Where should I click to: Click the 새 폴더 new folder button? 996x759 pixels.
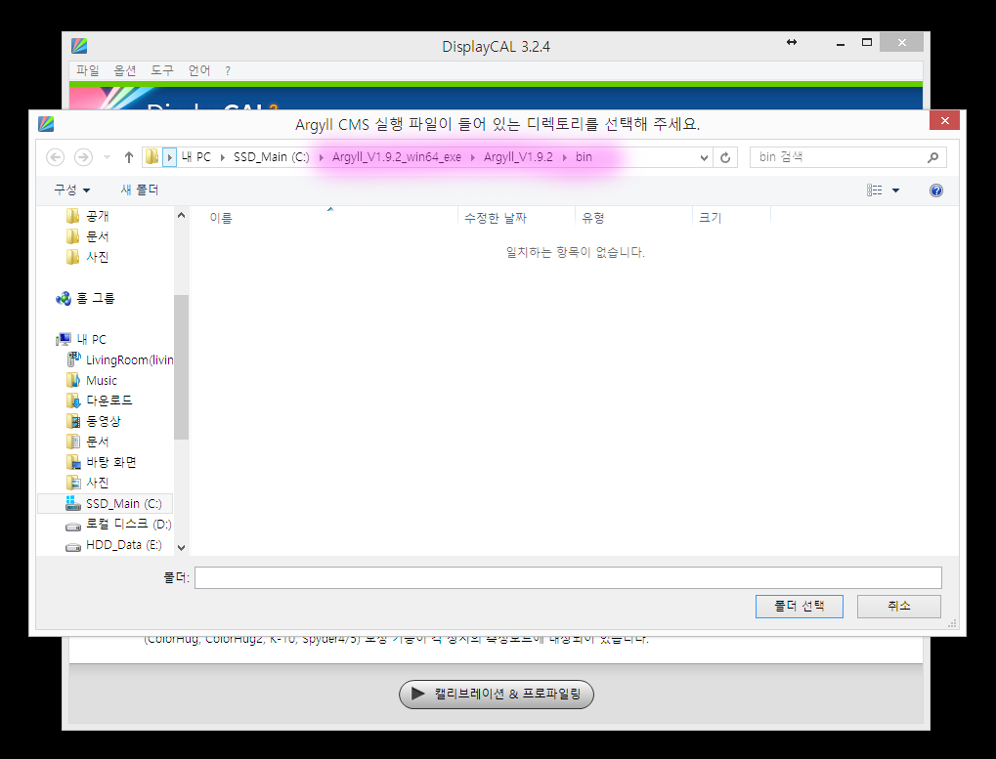pyautogui.click(x=139, y=190)
